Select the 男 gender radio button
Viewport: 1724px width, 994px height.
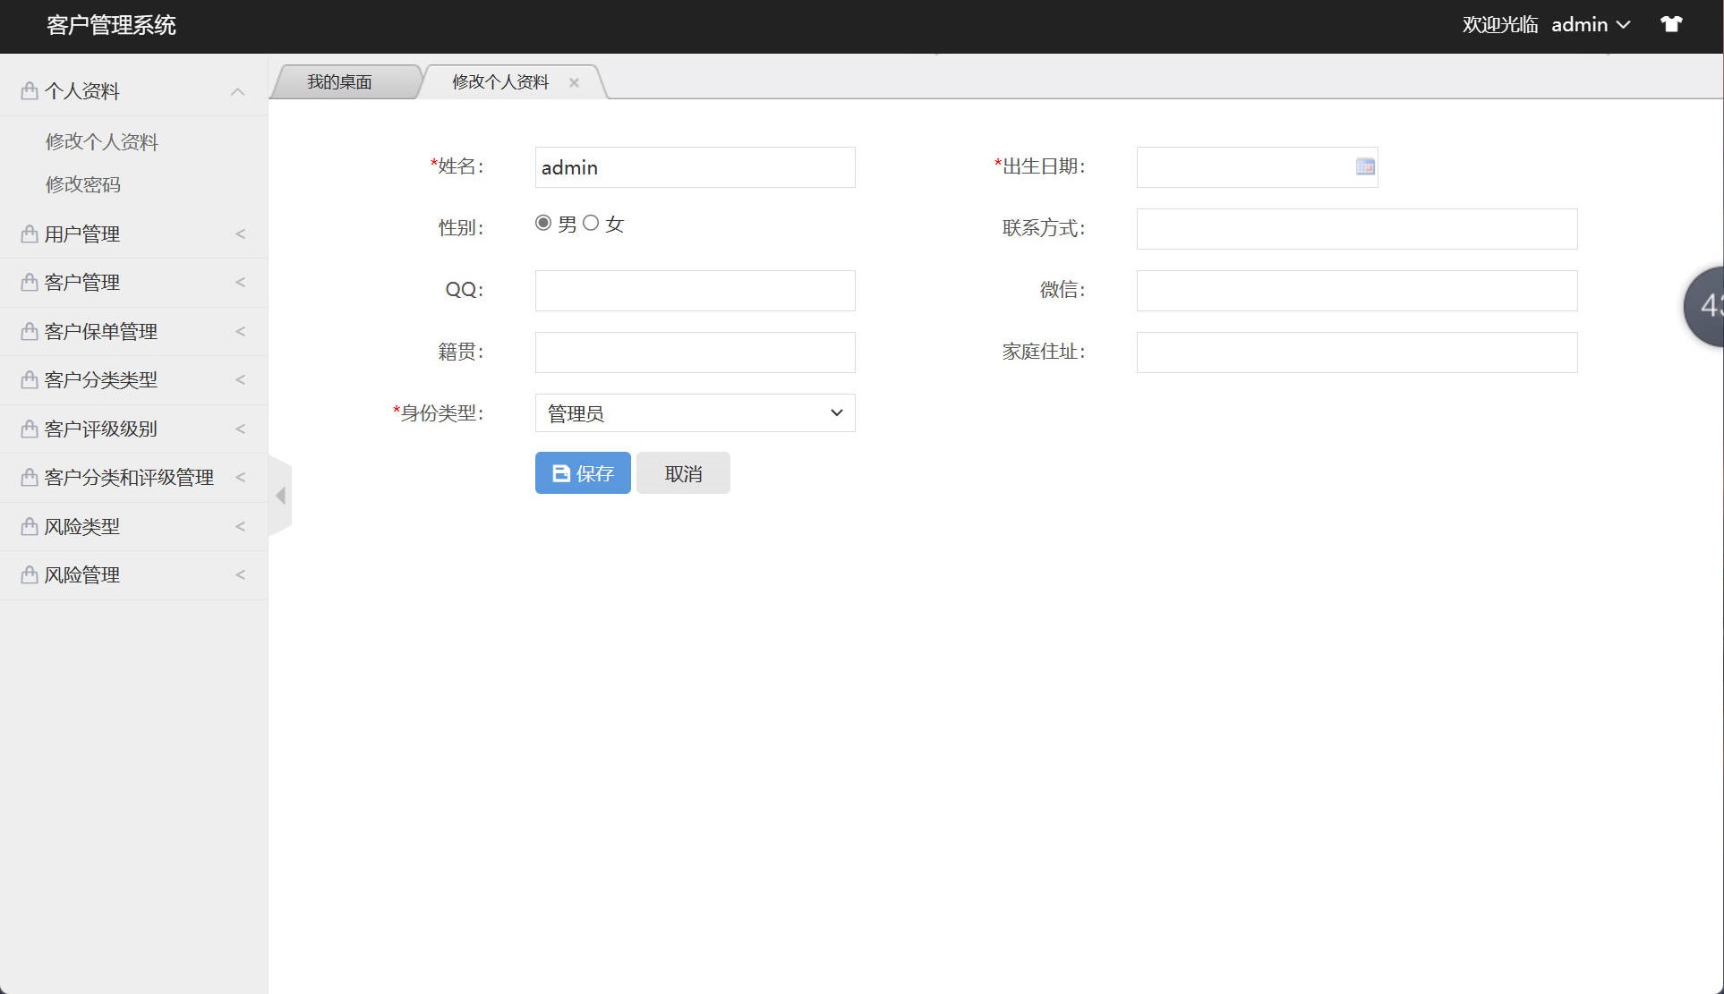[542, 223]
